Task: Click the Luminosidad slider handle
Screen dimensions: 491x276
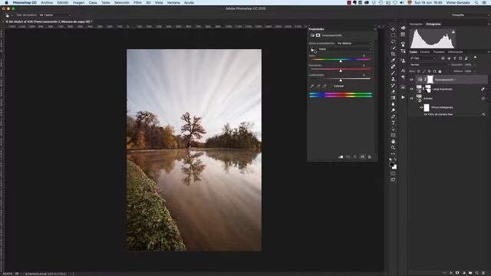Action: tap(341, 80)
